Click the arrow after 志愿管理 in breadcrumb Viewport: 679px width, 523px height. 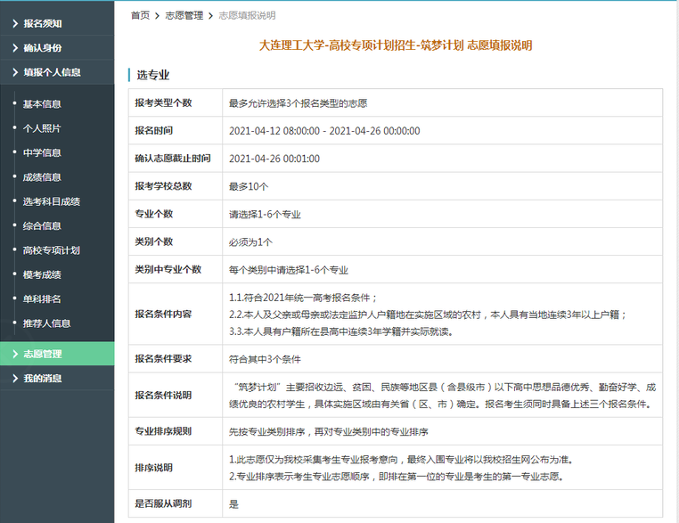(x=211, y=16)
